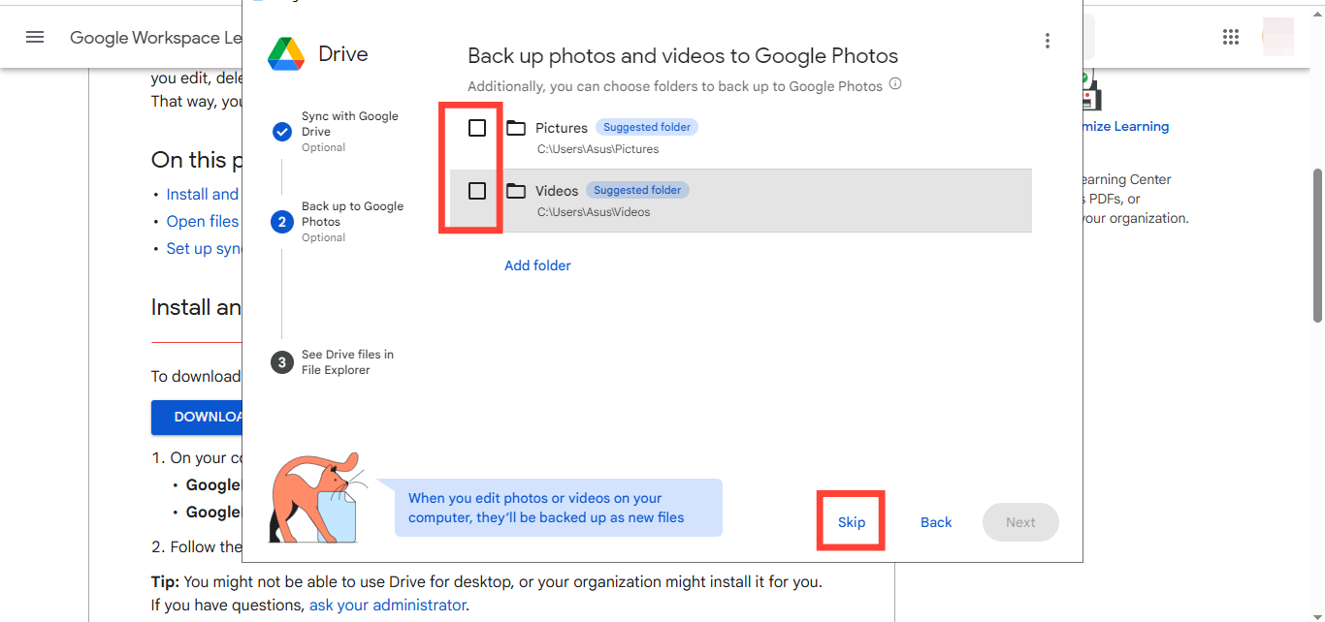Click the Pictures folder icon
The width and height of the screenshot is (1325, 622).
point(516,128)
